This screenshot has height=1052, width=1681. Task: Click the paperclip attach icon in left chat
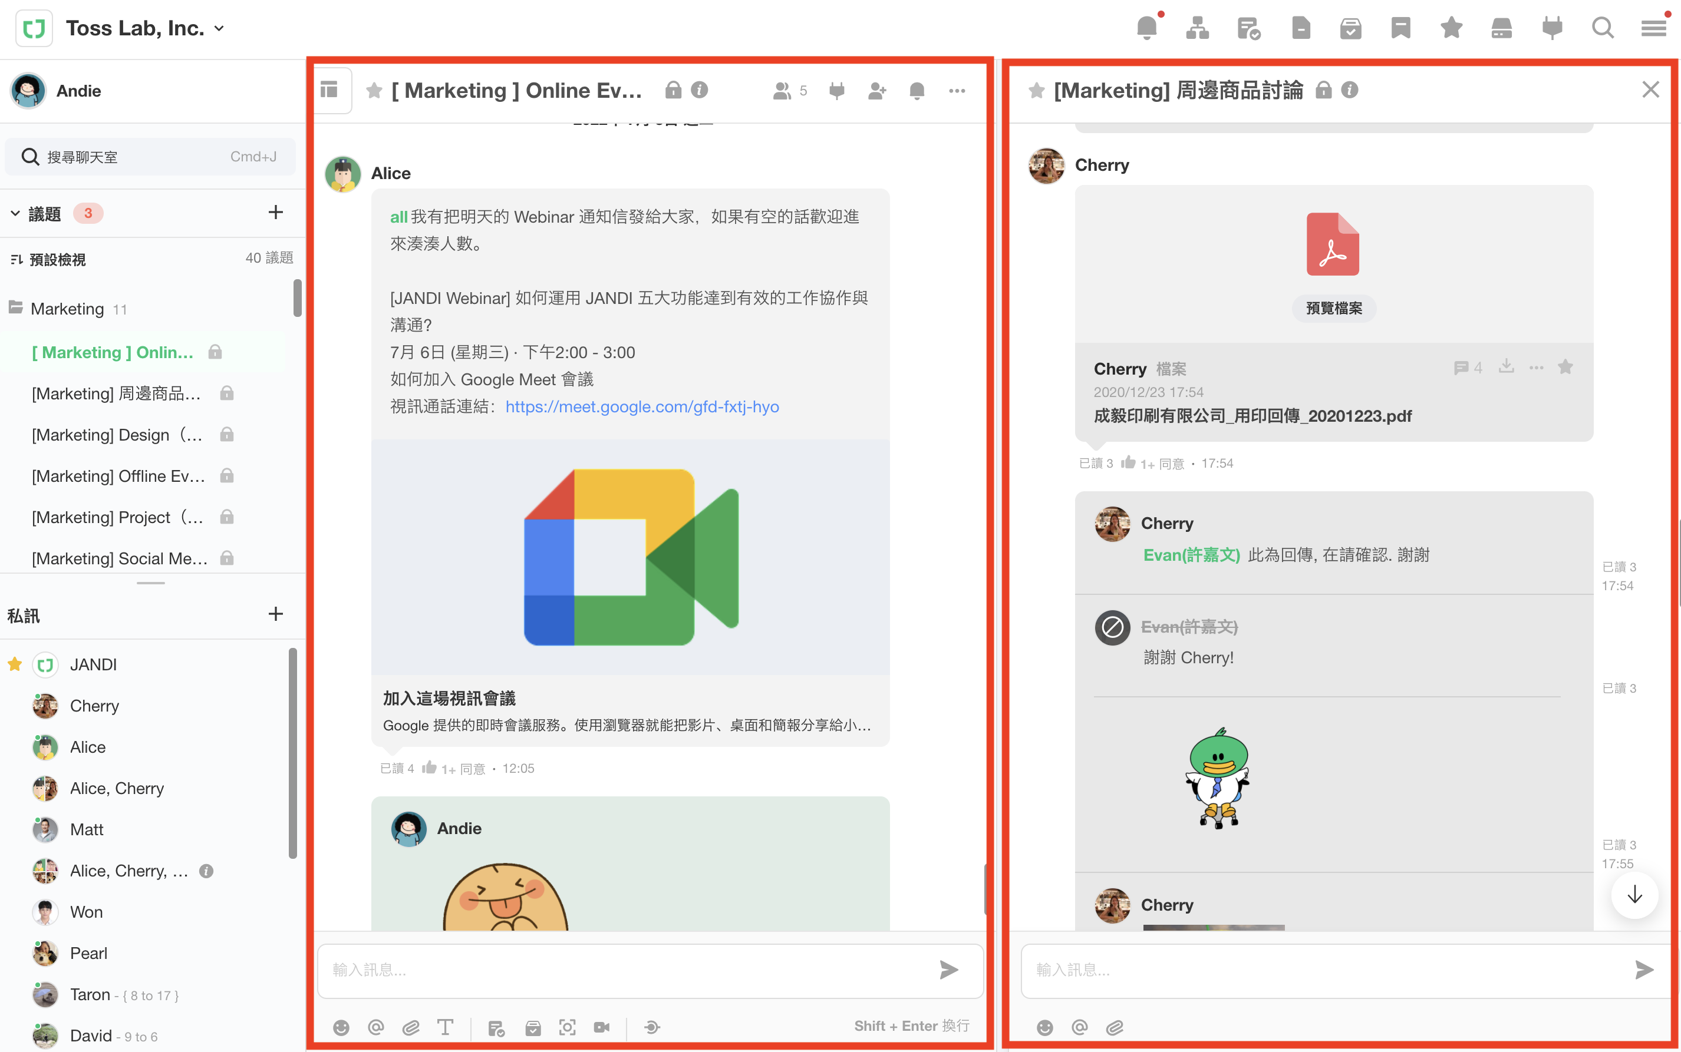click(x=411, y=1027)
